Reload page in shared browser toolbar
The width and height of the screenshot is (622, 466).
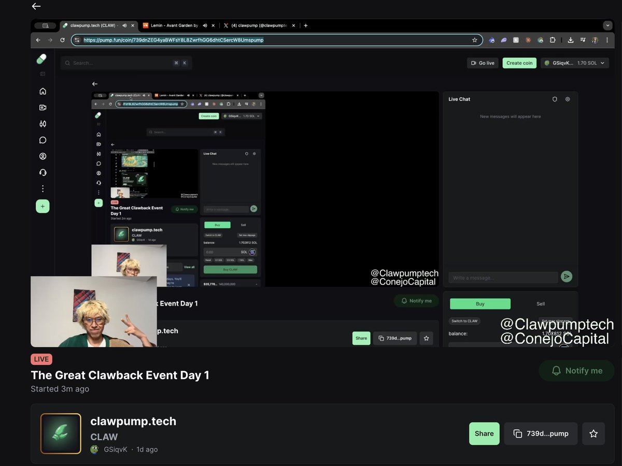(x=63, y=40)
